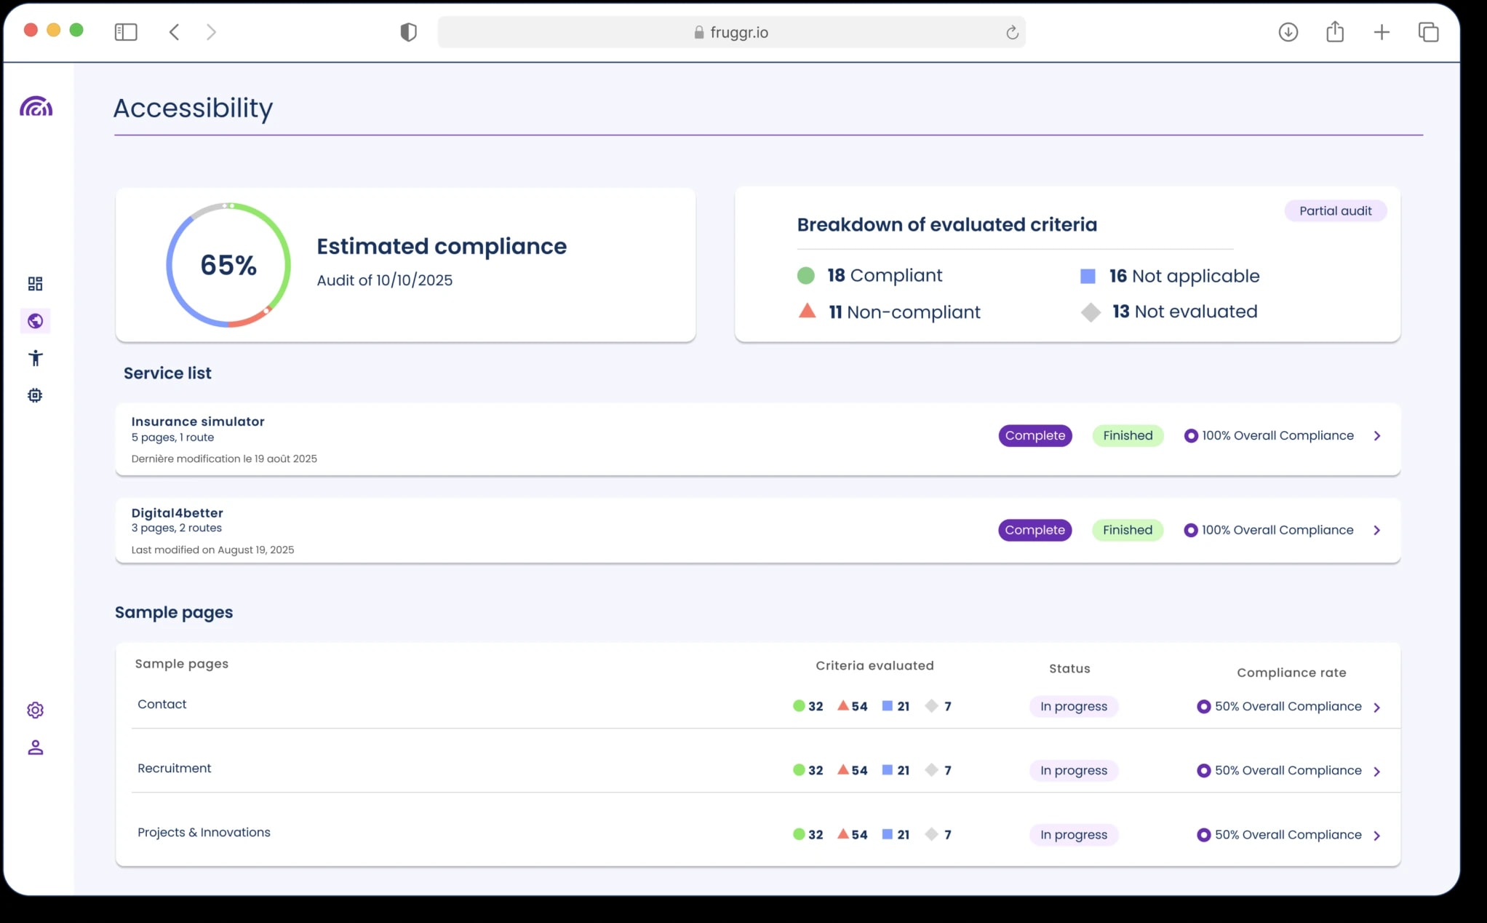Go forward with the browser forward arrow
This screenshot has height=923, width=1487.
tap(211, 32)
